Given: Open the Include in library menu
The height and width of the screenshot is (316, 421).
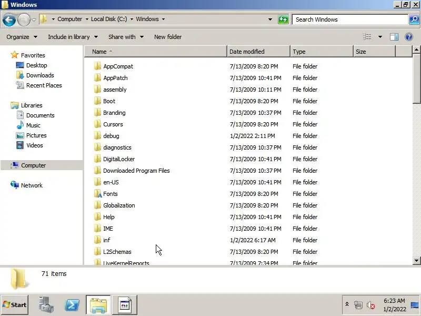Looking at the screenshot, I should point(73,37).
